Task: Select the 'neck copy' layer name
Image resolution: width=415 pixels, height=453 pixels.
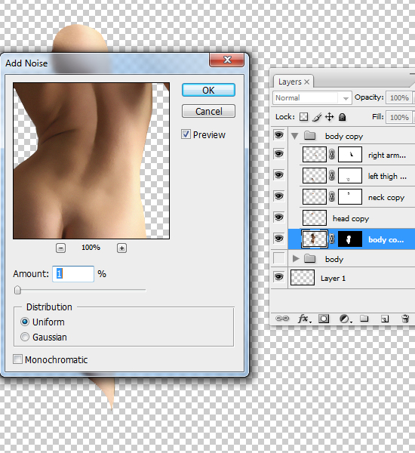Action: click(x=386, y=198)
